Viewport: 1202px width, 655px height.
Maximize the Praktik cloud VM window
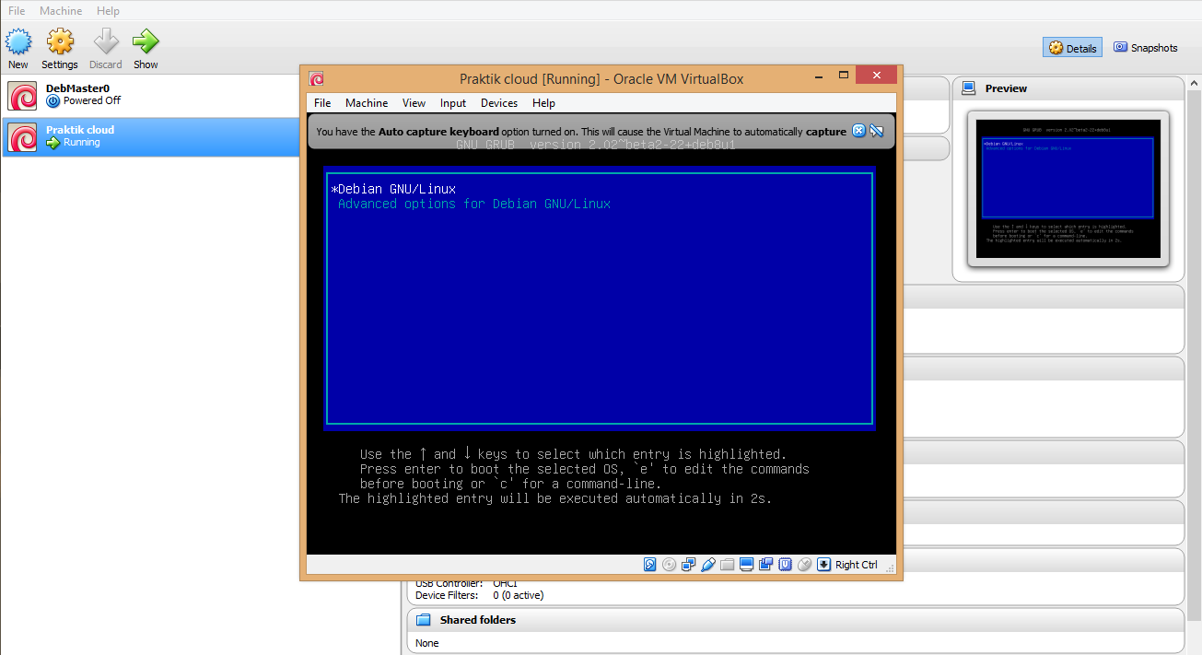[842, 76]
